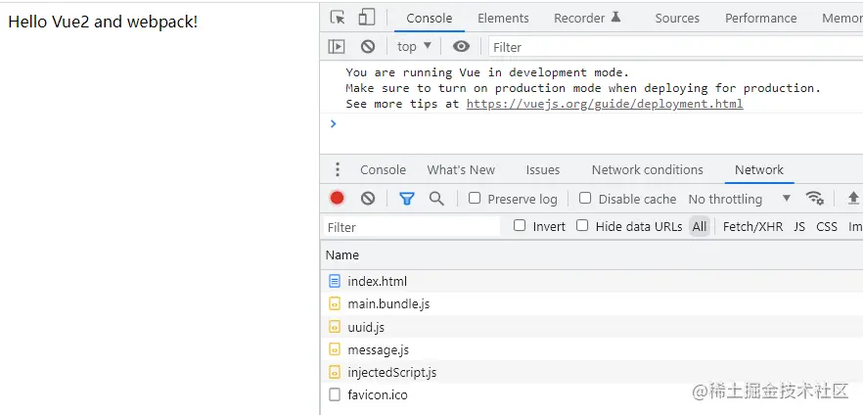Click the main.bundle.js script icon
Screen dimensions: 863x415
[335, 303]
